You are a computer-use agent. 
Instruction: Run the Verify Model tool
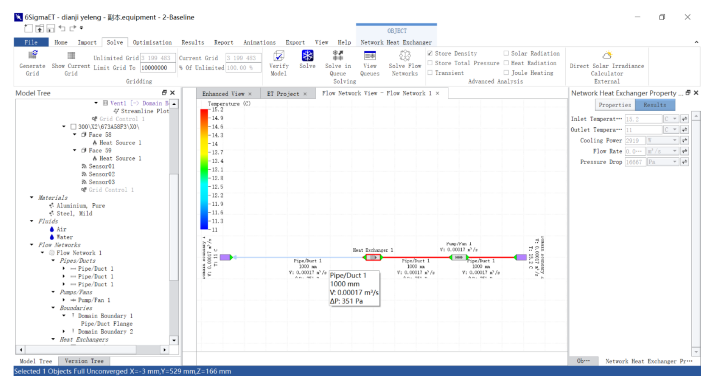[278, 55]
